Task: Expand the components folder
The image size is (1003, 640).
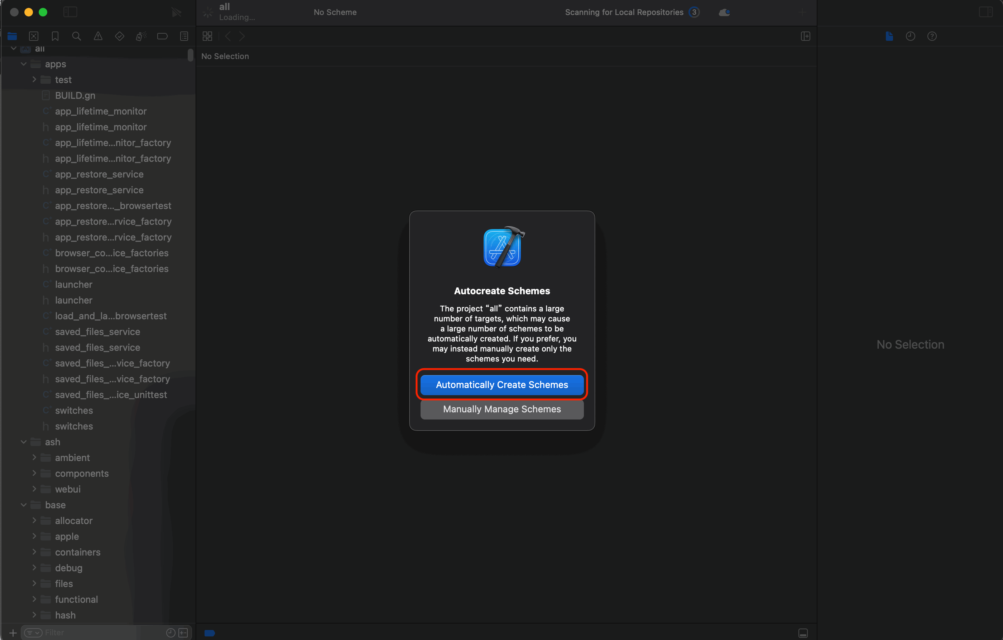Action: click(x=34, y=473)
